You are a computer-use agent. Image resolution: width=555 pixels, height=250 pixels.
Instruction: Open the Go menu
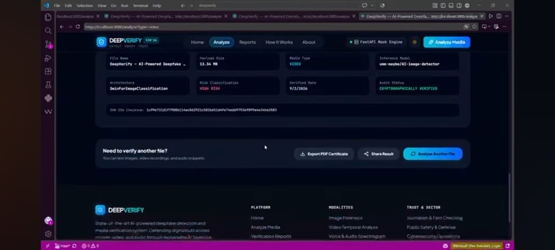(x=114, y=5)
